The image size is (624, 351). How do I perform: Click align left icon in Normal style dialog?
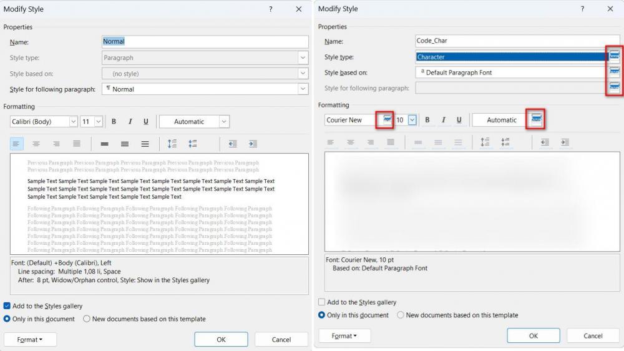[x=16, y=144]
